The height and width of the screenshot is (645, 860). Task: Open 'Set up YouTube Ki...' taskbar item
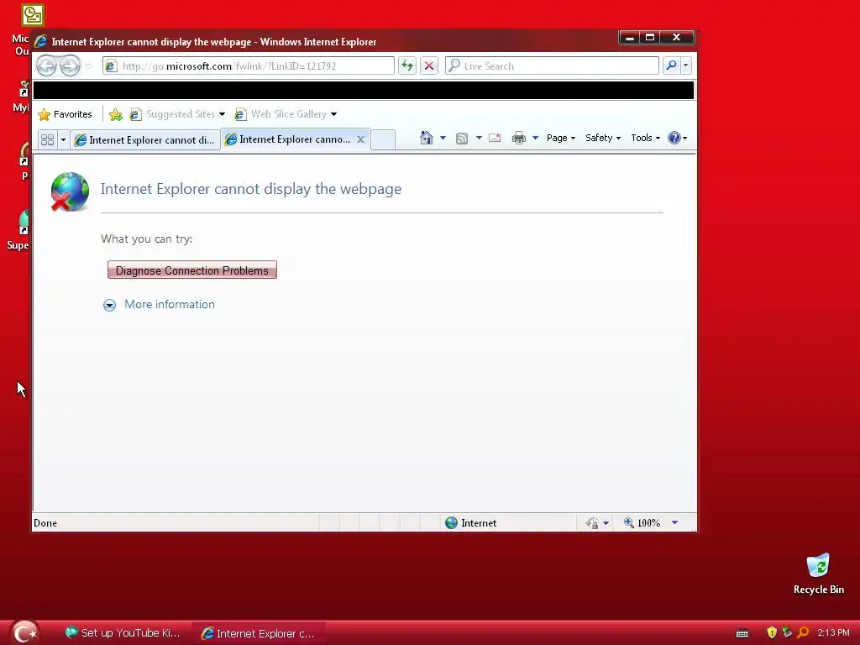(x=123, y=633)
